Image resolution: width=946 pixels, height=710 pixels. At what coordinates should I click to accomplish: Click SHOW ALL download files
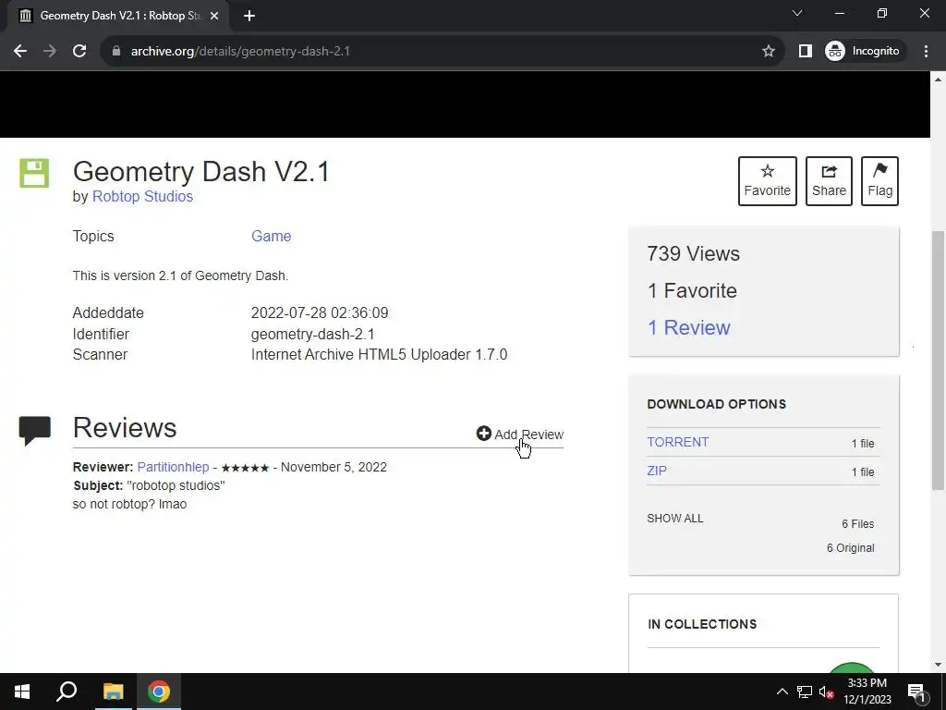[x=675, y=519]
